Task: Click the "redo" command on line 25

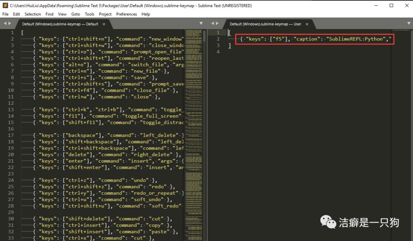Action: pyautogui.click(x=158, y=187)
